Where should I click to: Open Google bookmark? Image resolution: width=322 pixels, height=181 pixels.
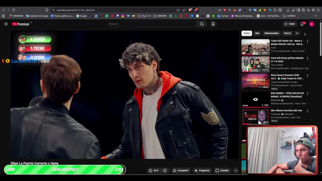point(82,16)
